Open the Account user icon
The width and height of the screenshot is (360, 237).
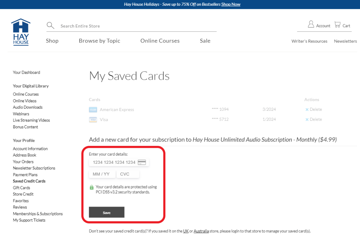pyautogui.click(x=311, y=24)
